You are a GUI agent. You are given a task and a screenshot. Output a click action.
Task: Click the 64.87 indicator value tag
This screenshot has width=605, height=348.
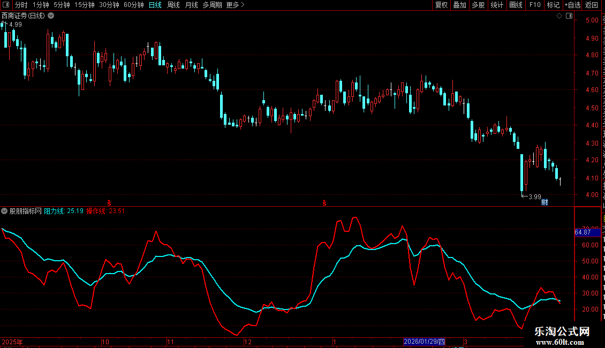[x=587, y=232]
